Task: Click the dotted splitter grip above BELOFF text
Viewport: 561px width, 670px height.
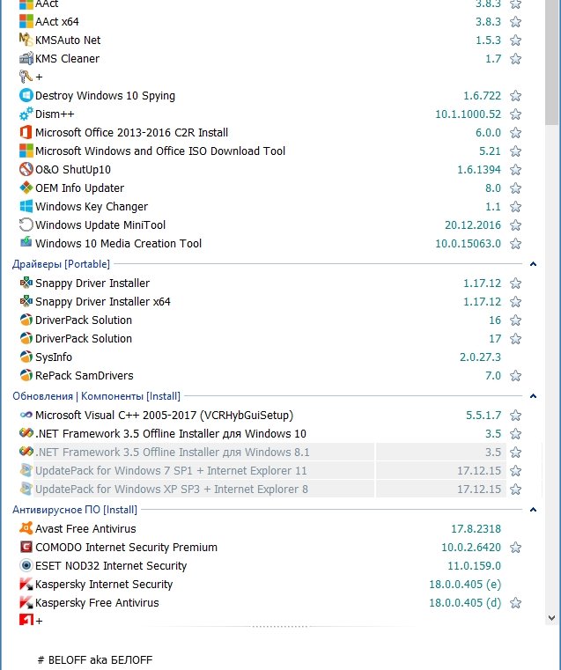Action: coord(278,626)
